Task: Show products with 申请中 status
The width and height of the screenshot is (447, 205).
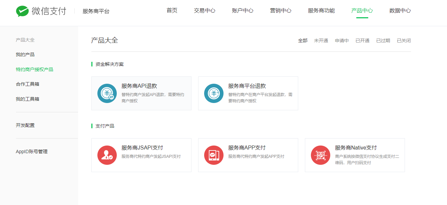Action: click(x=342, y=41)
